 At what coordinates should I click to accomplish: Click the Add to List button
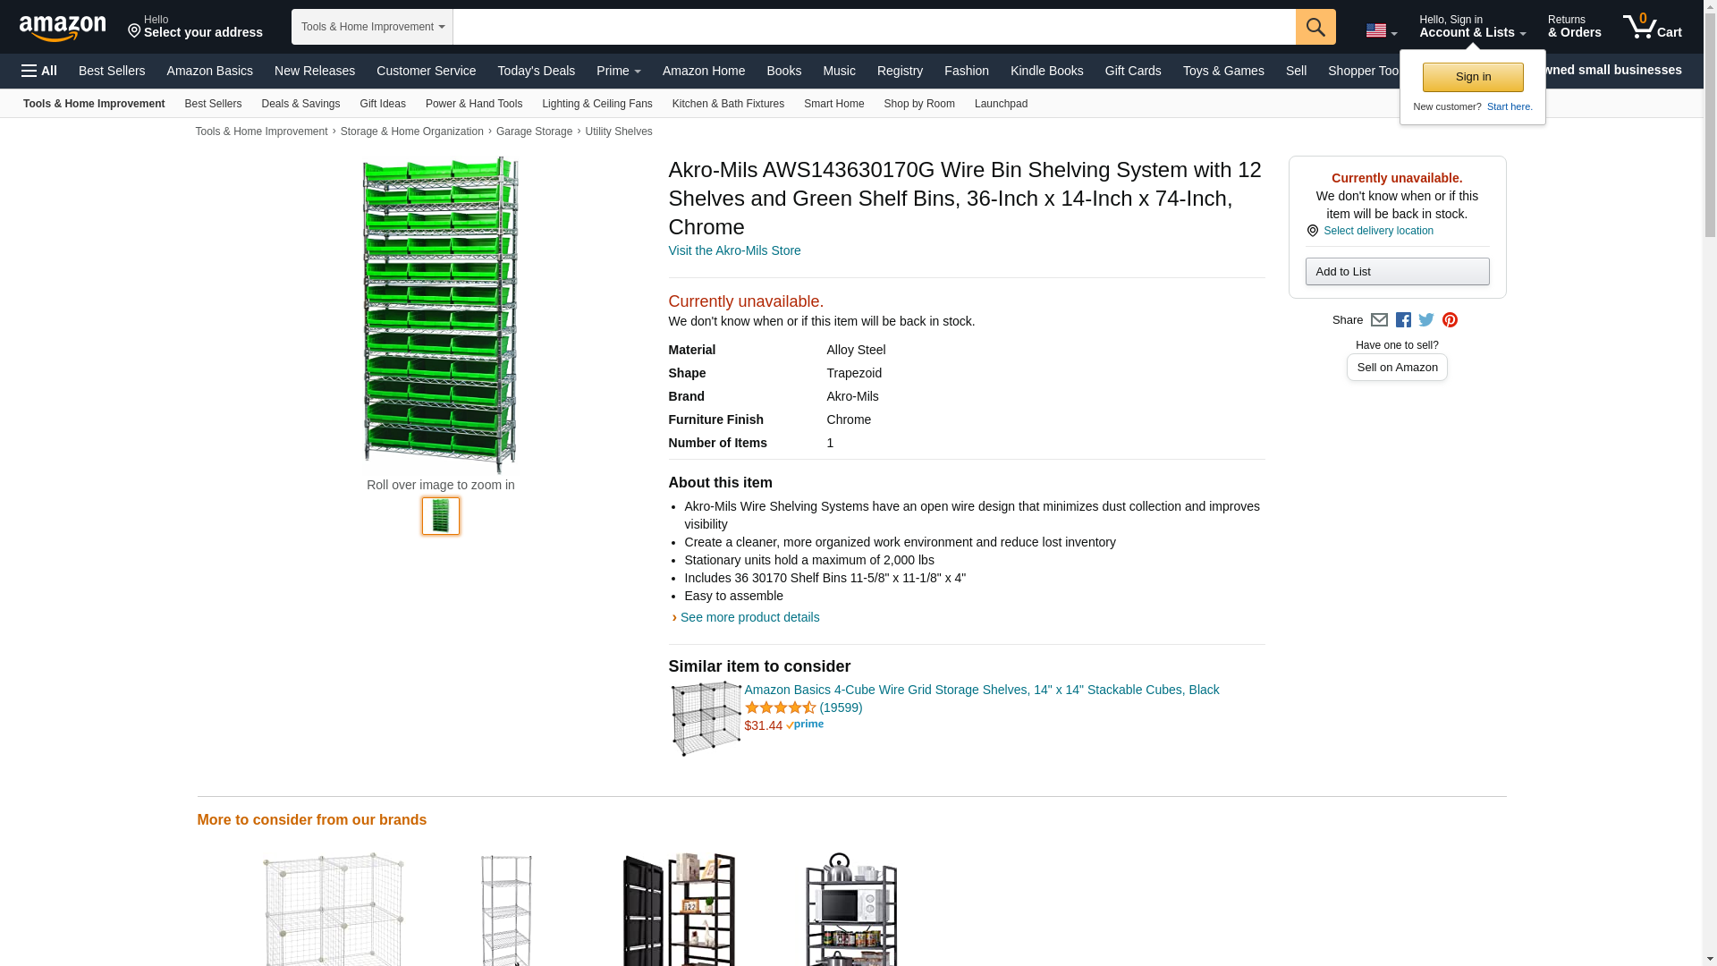click(1396, 271)
